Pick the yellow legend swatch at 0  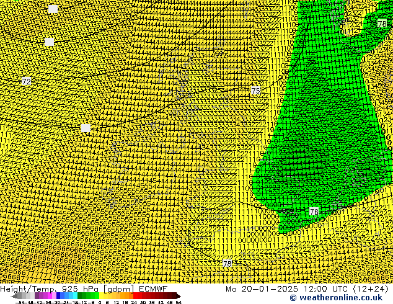click(x=101, y=296)
